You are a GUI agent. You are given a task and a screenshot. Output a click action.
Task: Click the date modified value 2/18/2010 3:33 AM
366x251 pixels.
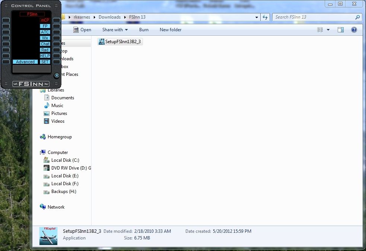coord(152,231)
